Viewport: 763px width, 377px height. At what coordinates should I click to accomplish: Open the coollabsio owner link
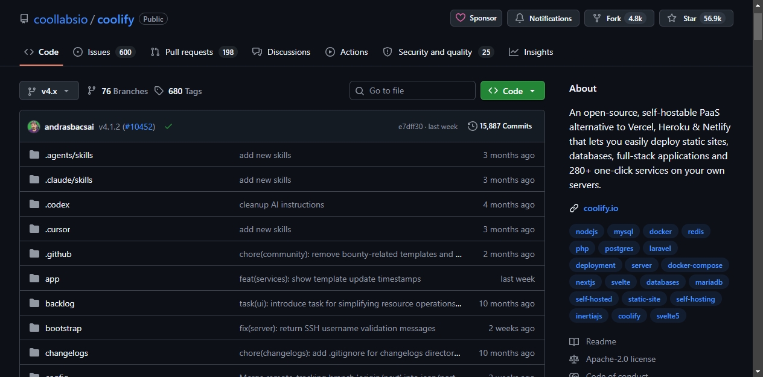click(x=60, y=19)
